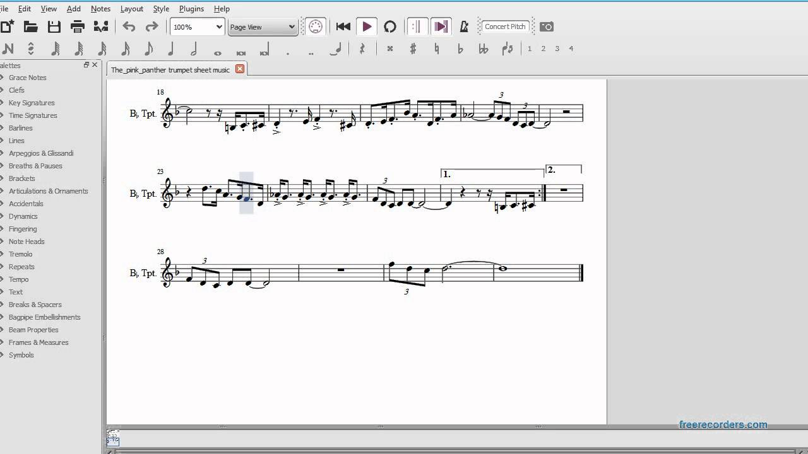Expand the Articulations & Ornaments palette

click(48, 191)
